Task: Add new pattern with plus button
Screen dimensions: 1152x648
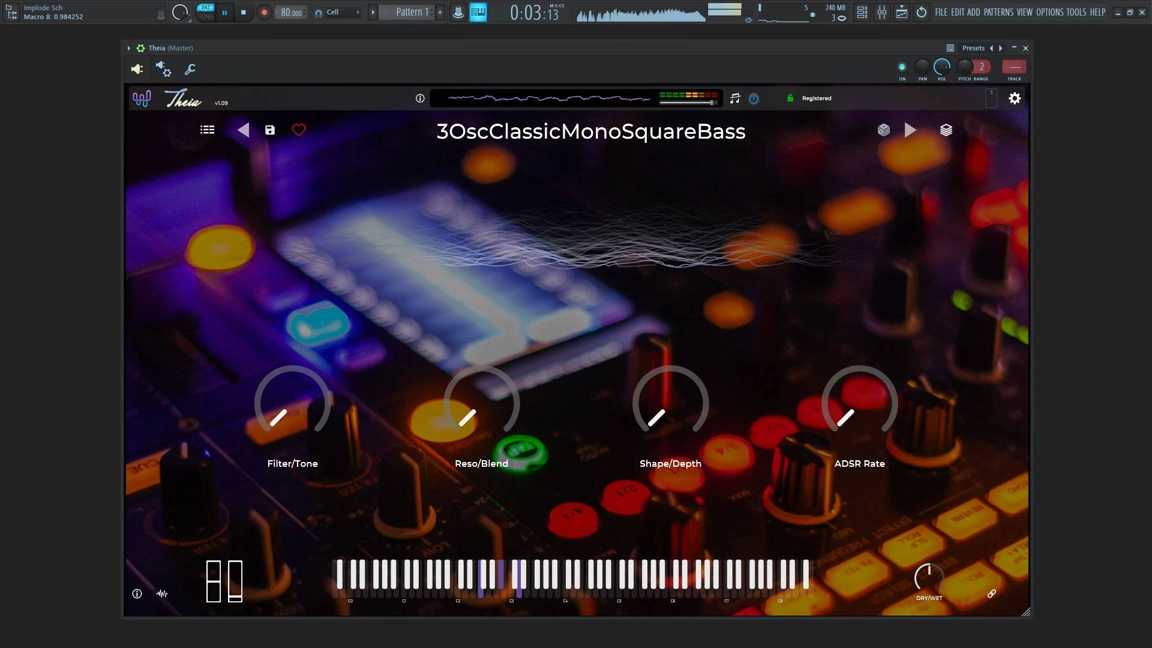Action: click(440, 12)
